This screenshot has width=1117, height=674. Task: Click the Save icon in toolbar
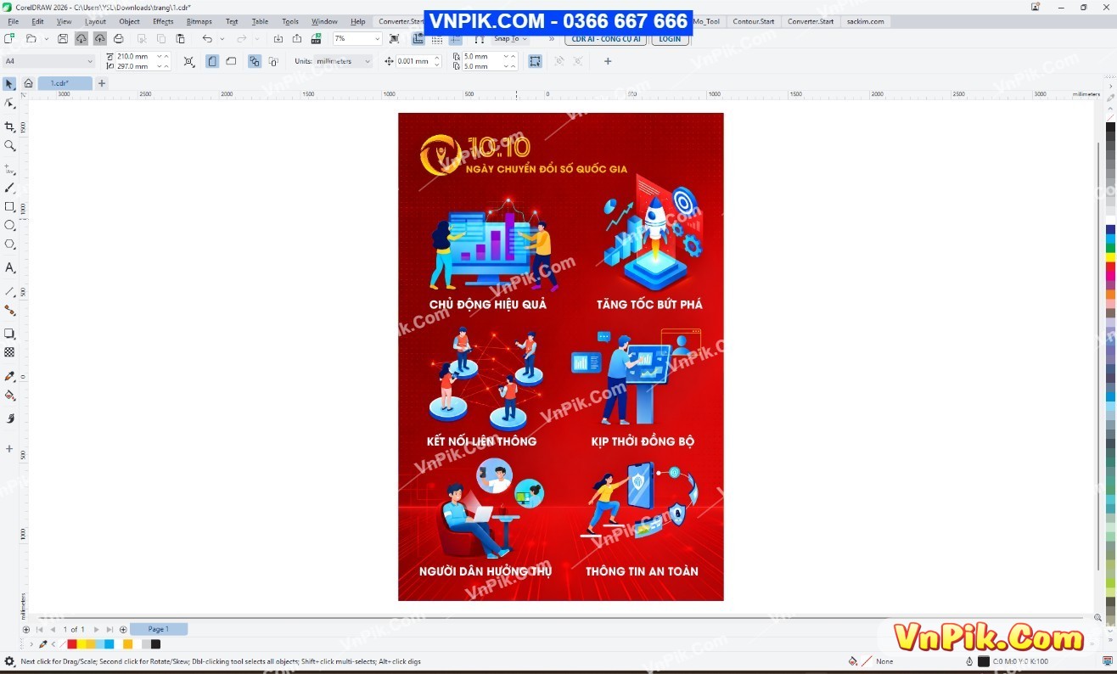[62, 39]
